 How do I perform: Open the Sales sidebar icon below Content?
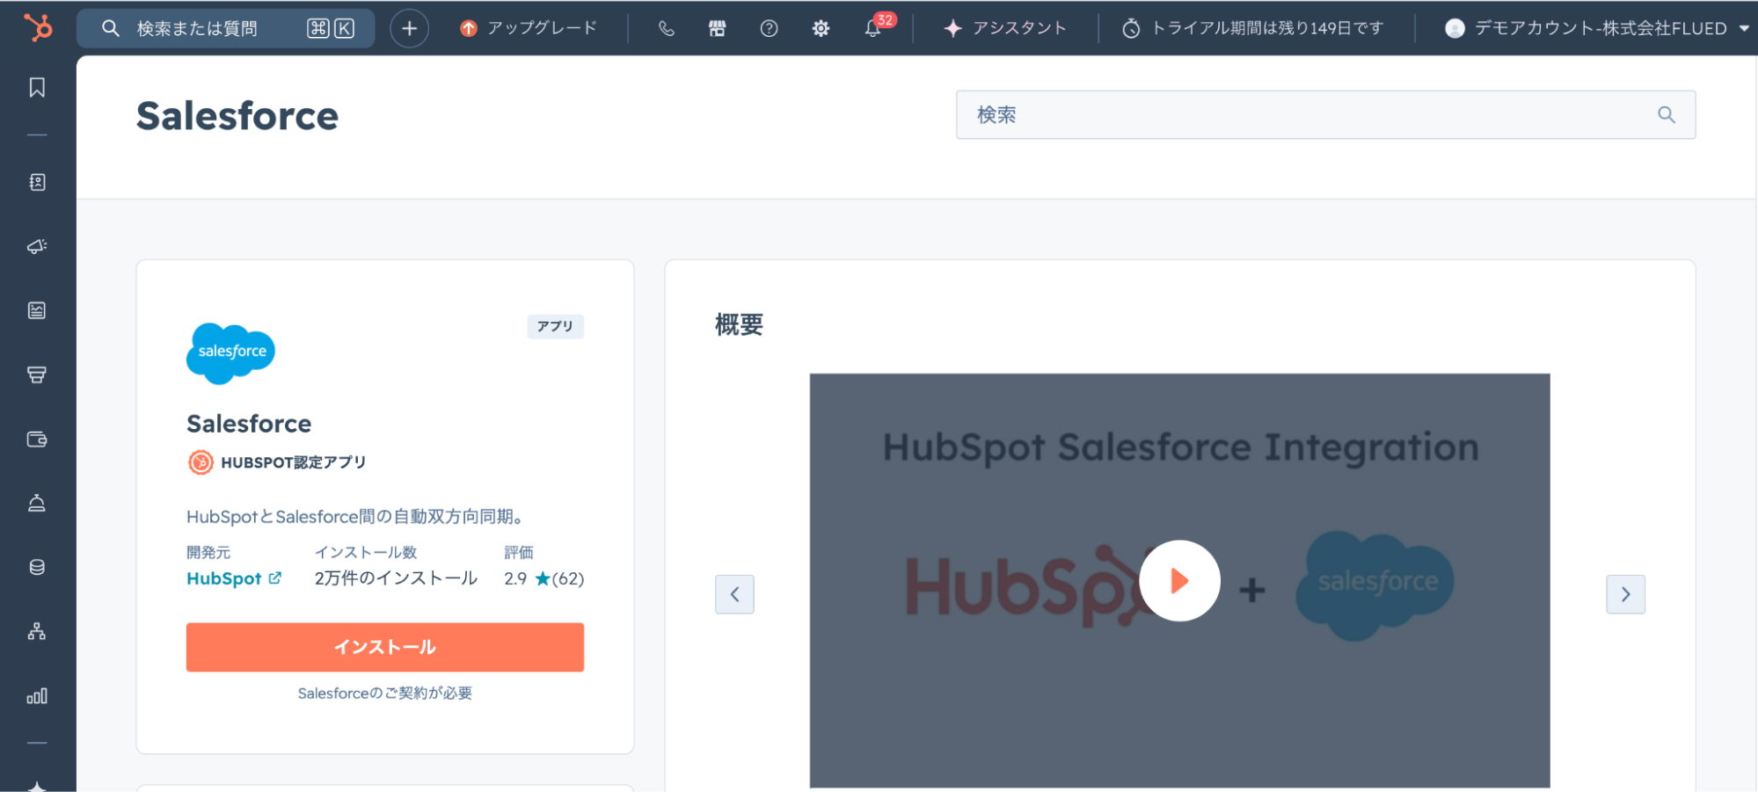point(37,374)
